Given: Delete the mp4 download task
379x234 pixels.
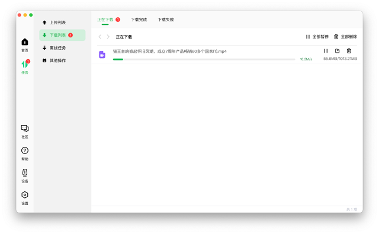Looking at the screenshot, I should (x=349, y=51).
